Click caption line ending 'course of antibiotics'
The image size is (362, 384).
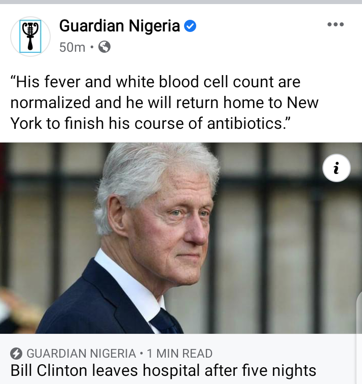coord(150,123)
